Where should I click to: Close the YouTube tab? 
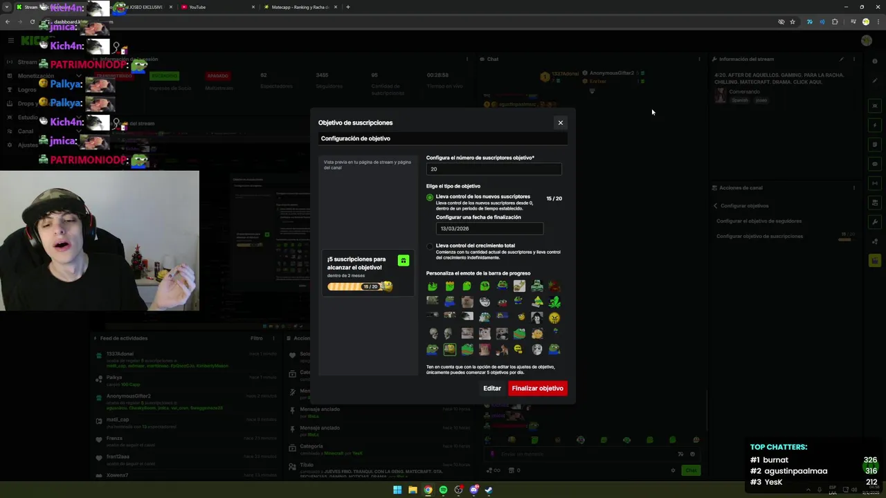[253, 7]
